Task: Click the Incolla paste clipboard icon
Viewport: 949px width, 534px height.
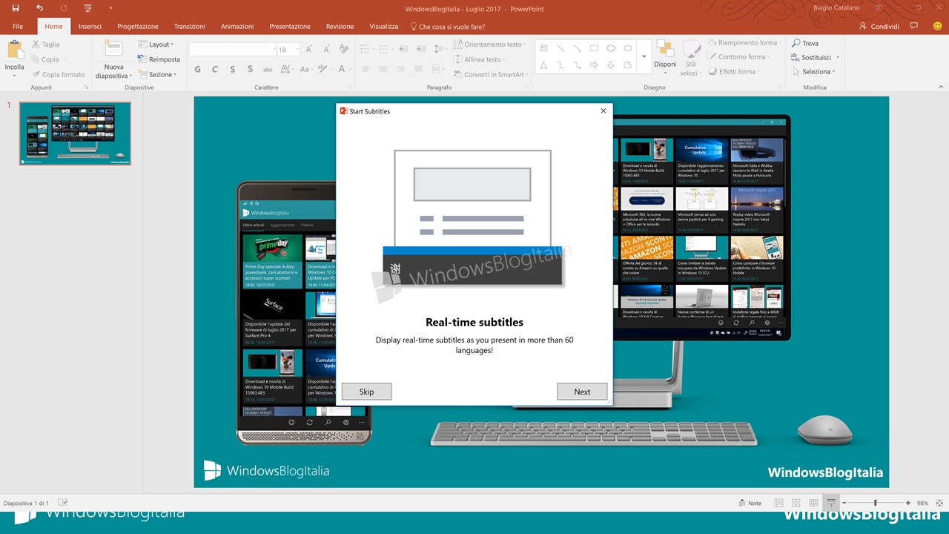Action: 15,50
